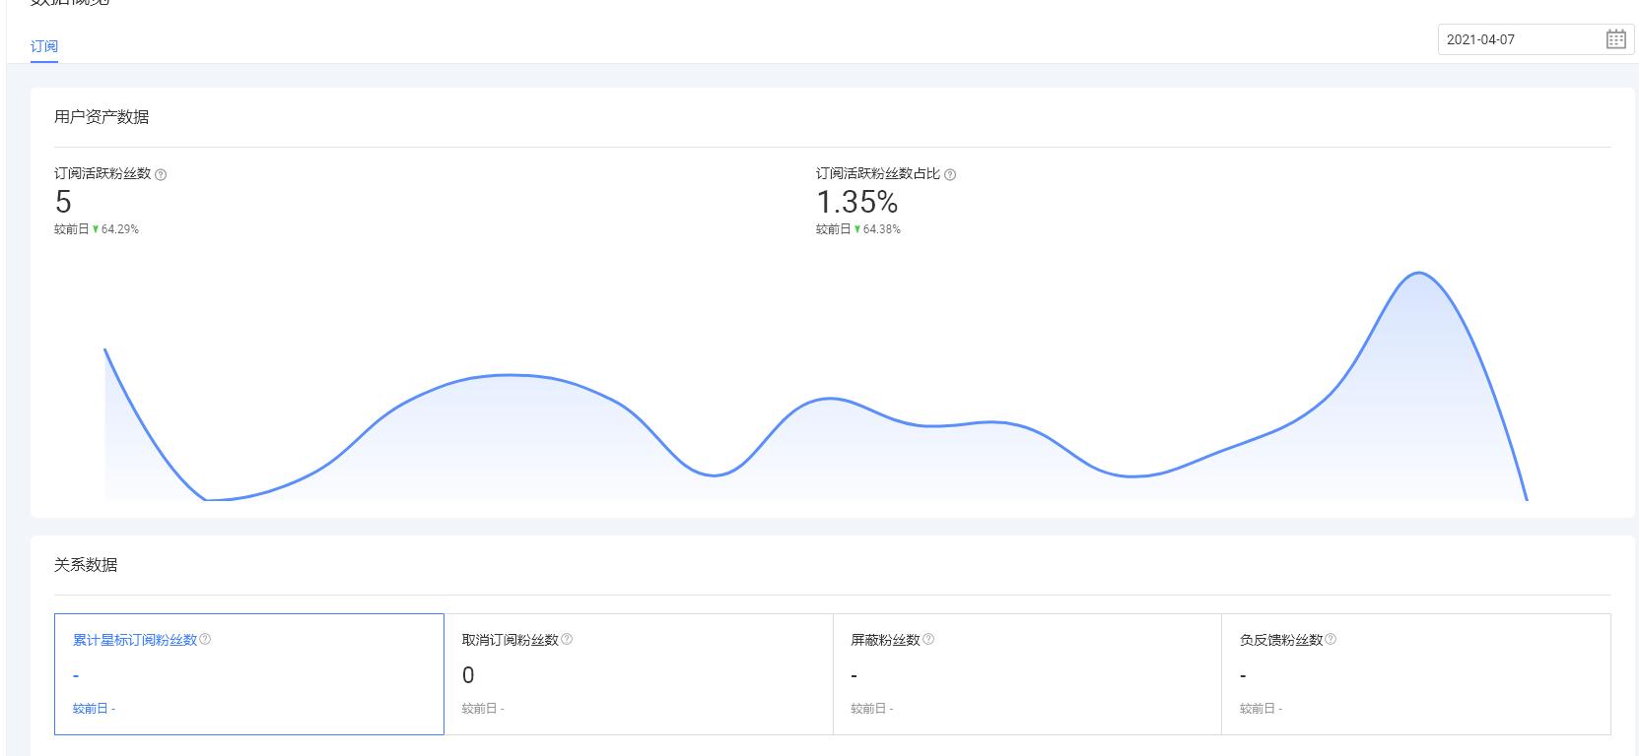
Task: Click help icon next to 订阅活跃粉丝数
Action: tap(161, 174)
